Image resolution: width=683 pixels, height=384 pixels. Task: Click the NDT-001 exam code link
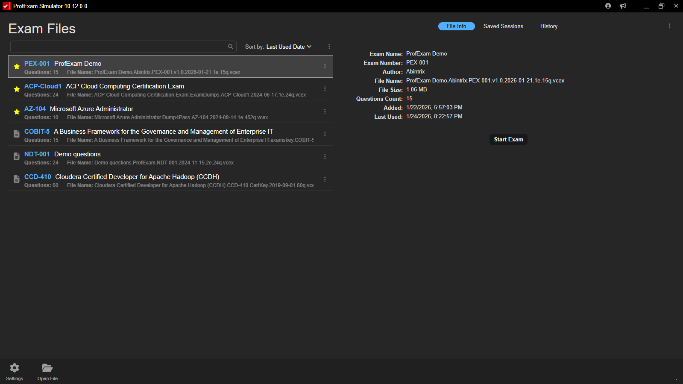click(37, 154)
